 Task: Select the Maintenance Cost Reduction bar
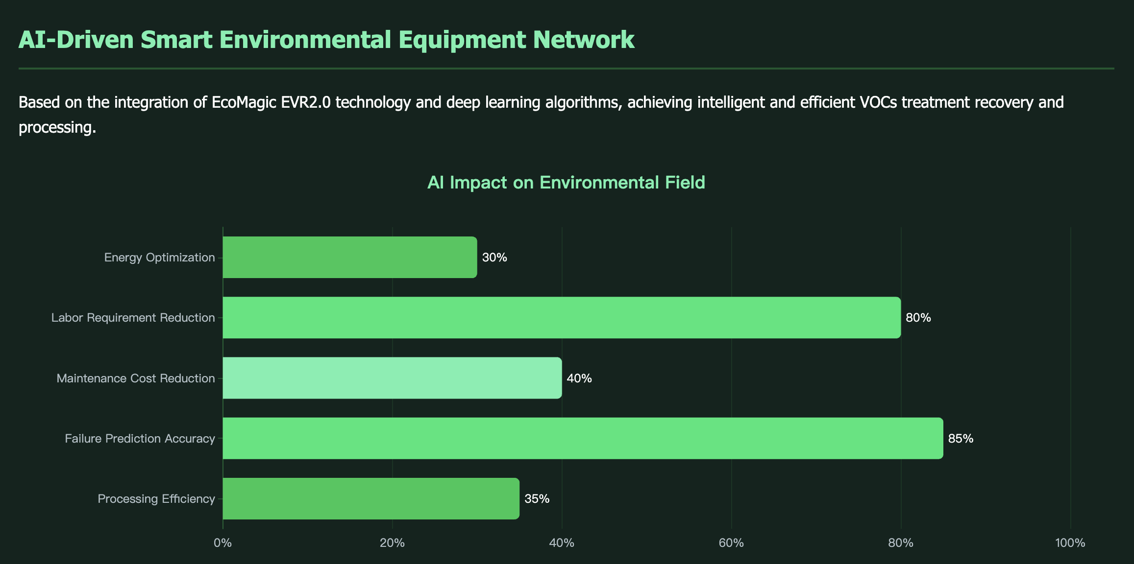[x=392, y=378]
